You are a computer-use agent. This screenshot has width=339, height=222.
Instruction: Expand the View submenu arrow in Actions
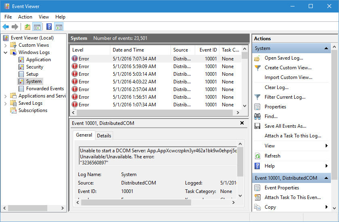[326, 146]
